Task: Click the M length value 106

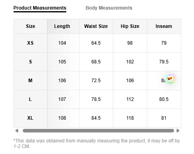Action: pos(62,81)
